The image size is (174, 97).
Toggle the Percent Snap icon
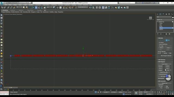[70, 8]
